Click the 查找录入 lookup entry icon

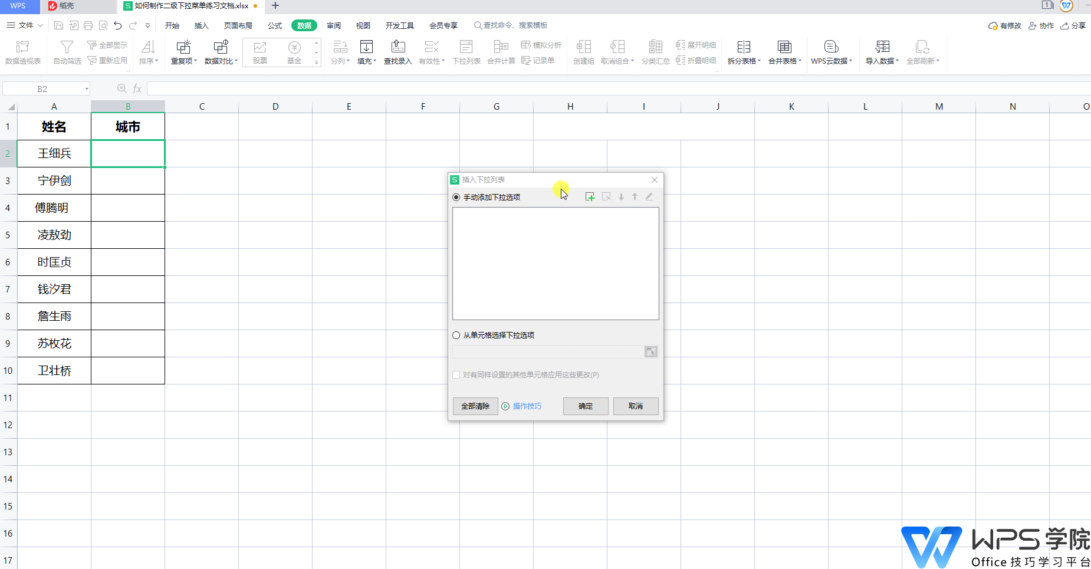398,47
